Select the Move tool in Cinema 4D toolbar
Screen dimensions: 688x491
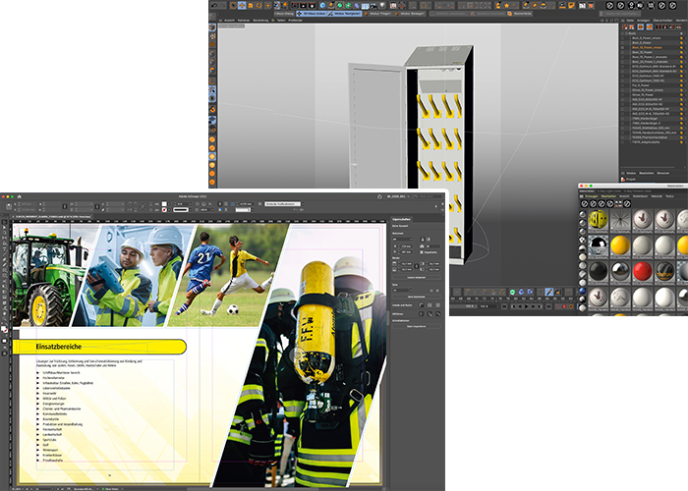pyautogui.click(x=242, y=6)
